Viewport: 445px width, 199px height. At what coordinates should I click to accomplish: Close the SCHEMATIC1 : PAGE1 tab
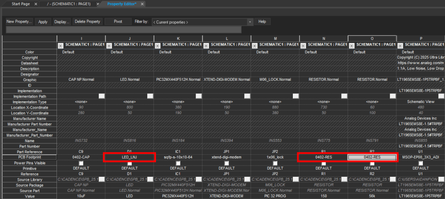pyautogui.click(x=98, y=4)
